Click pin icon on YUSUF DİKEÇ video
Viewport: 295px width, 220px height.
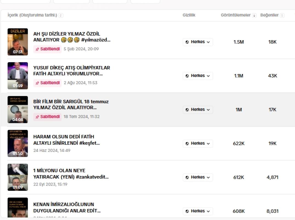click(37, 83)
